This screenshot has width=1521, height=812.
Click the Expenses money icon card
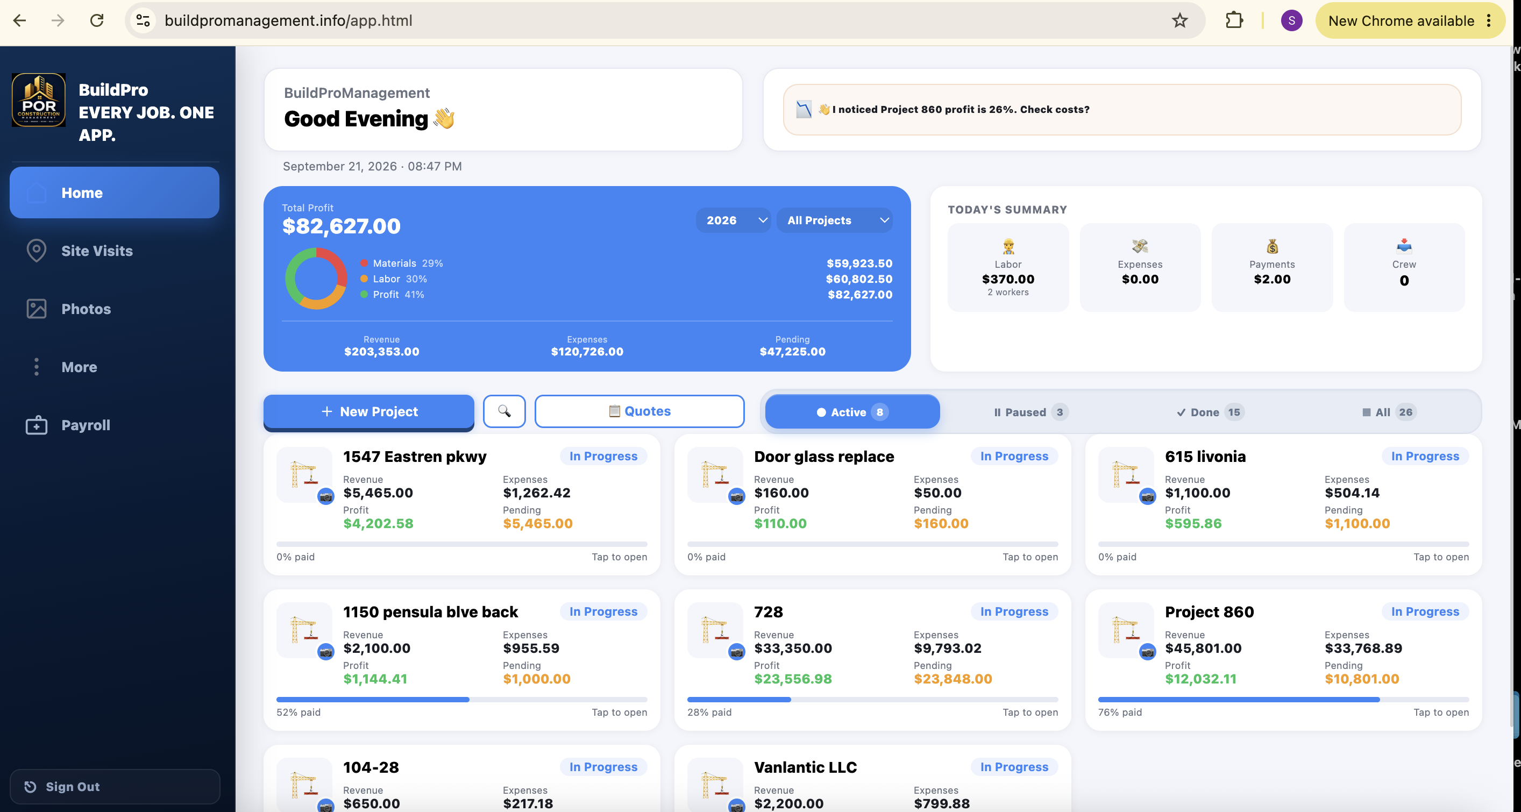point(1140,267)
